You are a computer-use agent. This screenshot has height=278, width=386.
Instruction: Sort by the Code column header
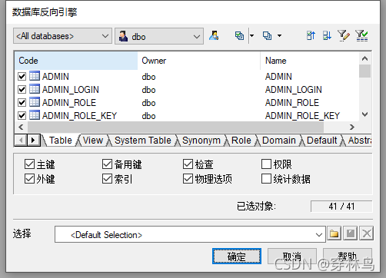click(x=76, y=61)
